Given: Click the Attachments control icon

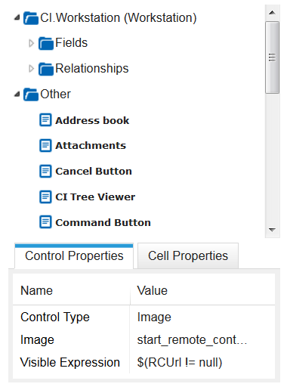Looking at the screenshot, I should (x=45, y=145).
